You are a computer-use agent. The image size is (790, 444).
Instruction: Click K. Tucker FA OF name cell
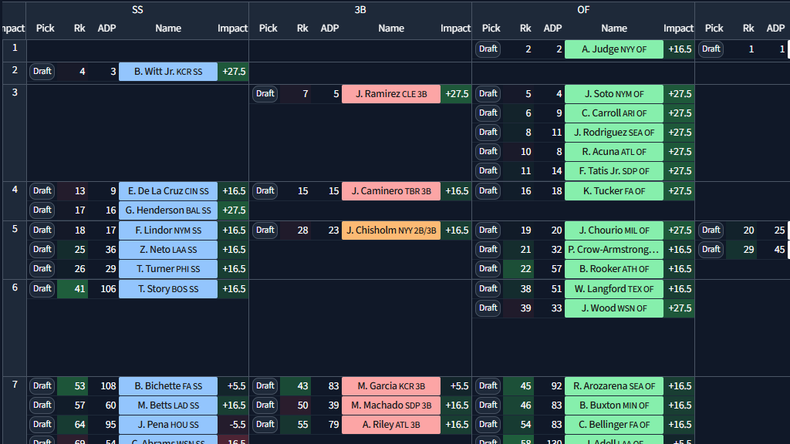pos(614,191)
